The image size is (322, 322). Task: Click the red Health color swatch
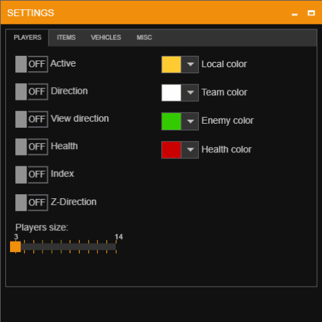pyautogui.click(x=171, y=150)
